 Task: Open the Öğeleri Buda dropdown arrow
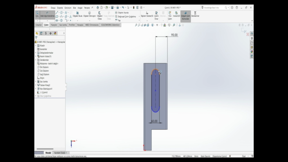pyautogui.click(x=77, y=21)
